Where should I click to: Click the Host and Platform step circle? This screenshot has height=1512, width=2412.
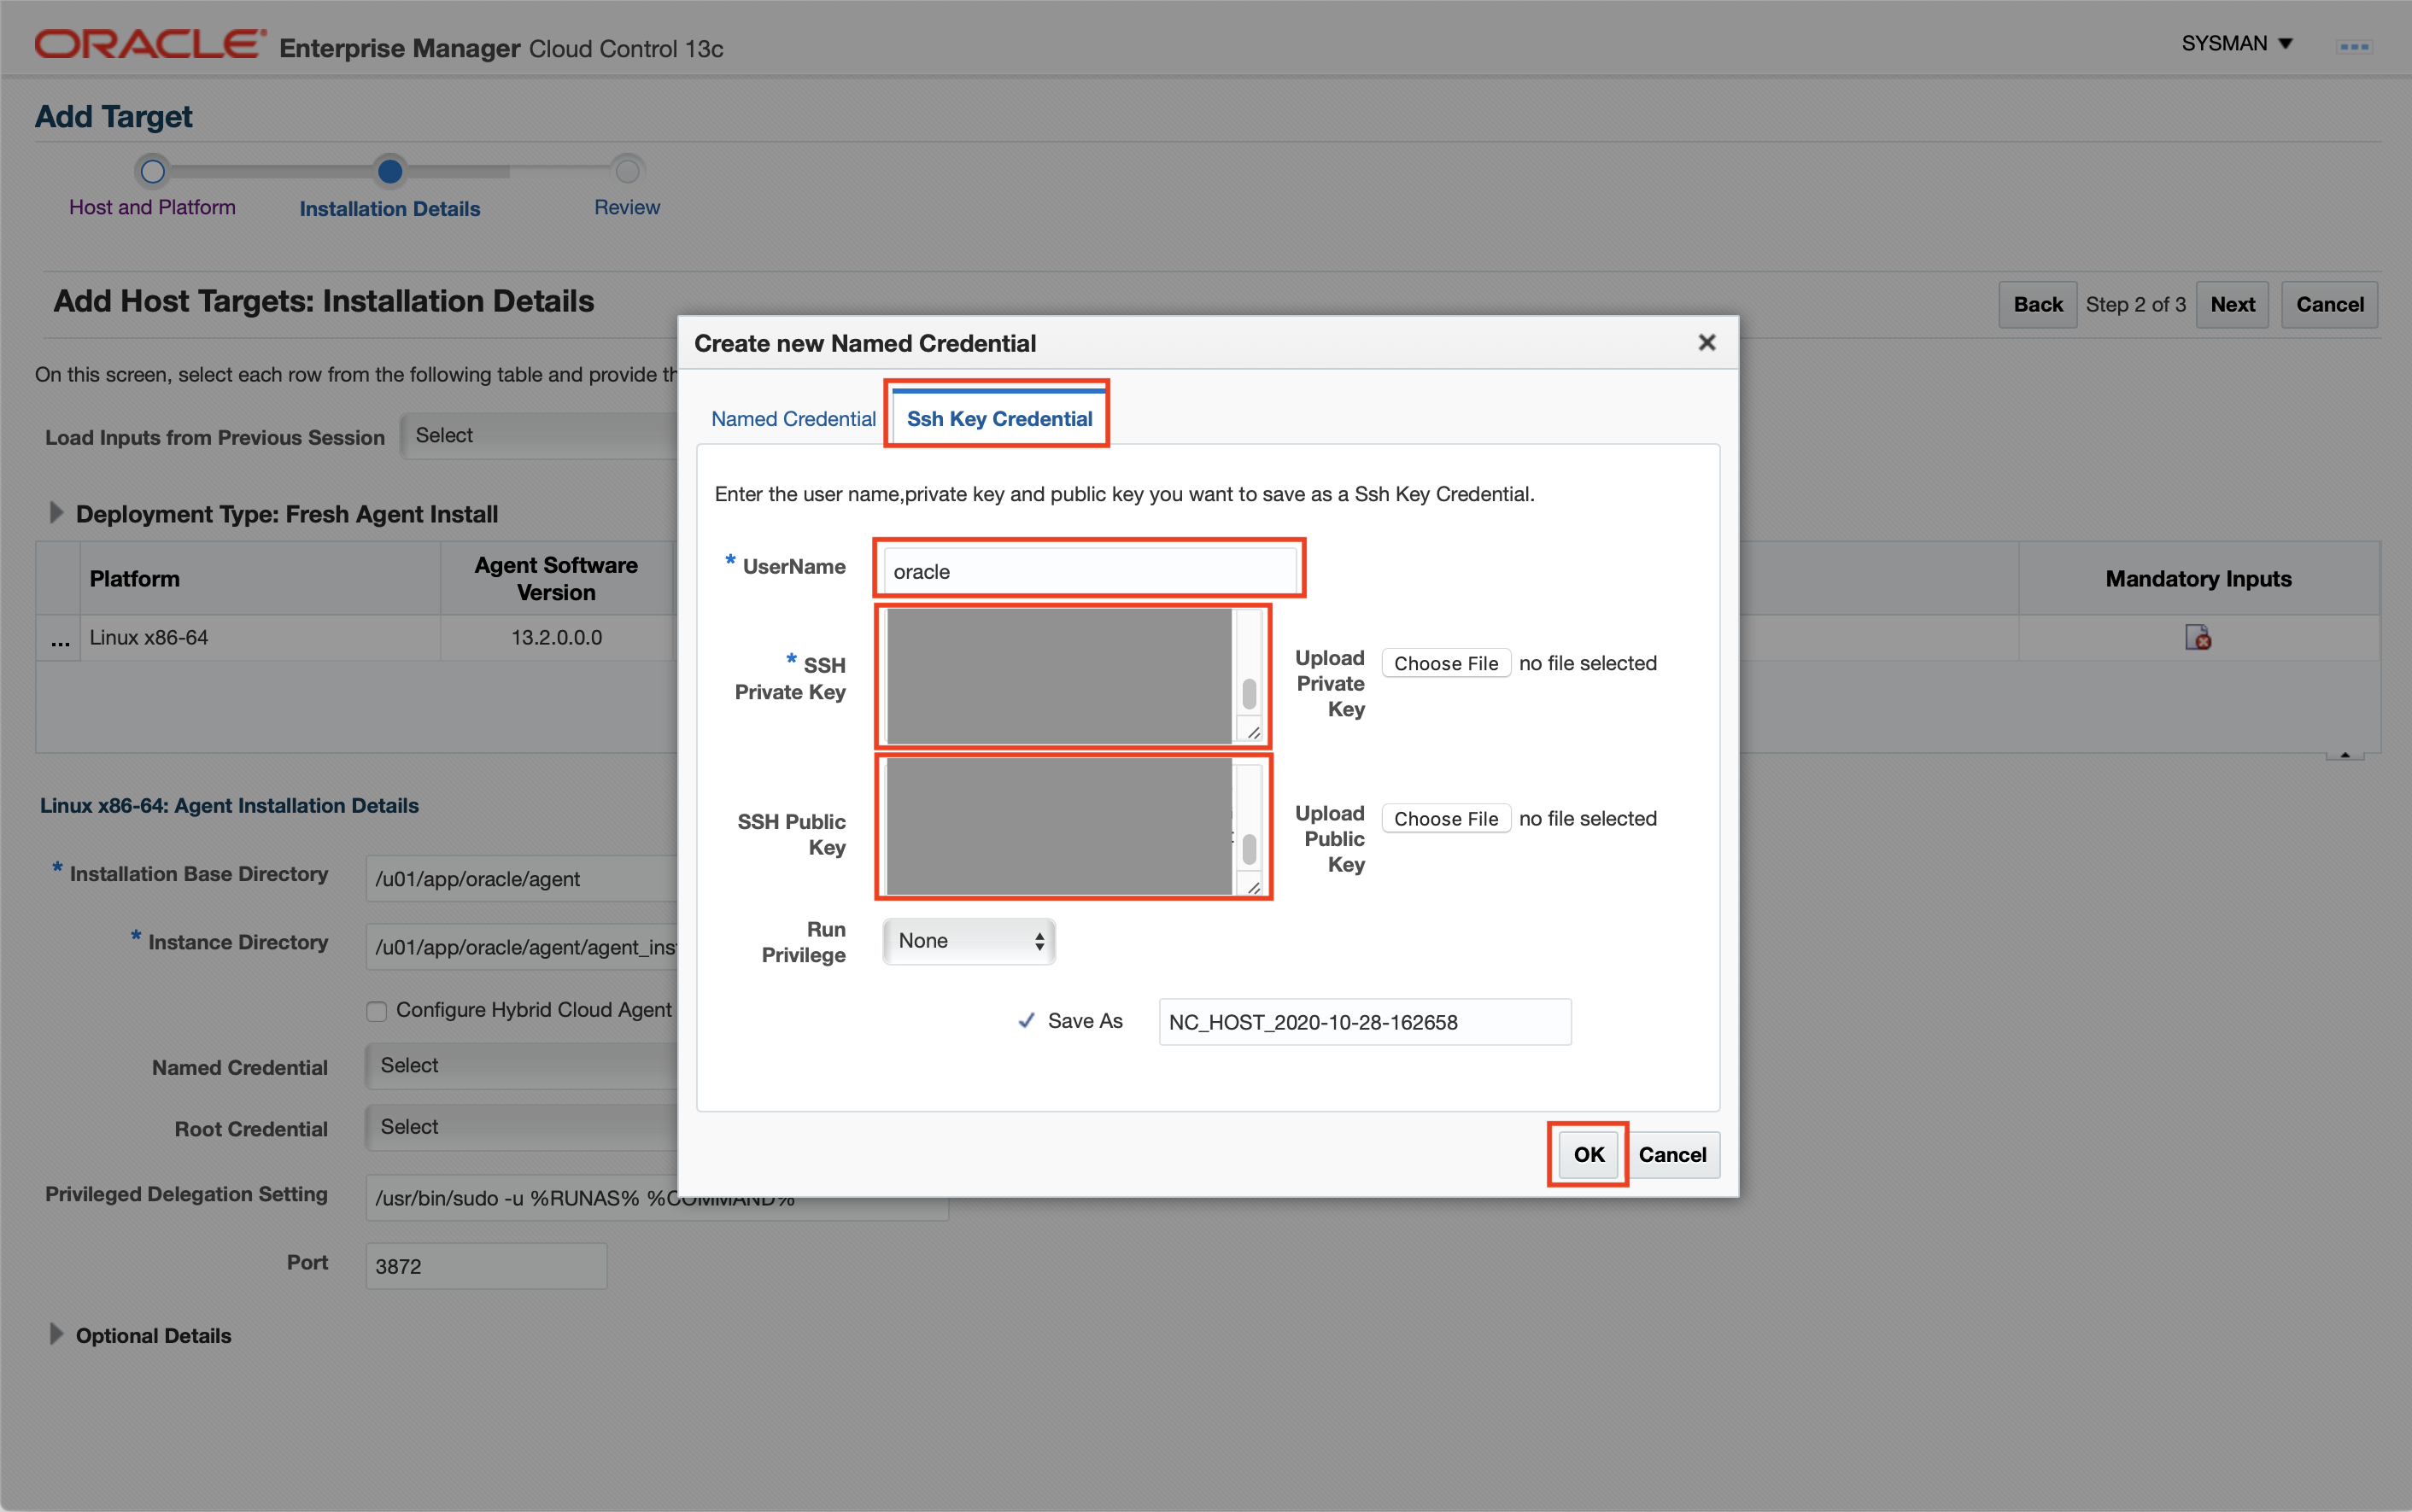[152, 171]
